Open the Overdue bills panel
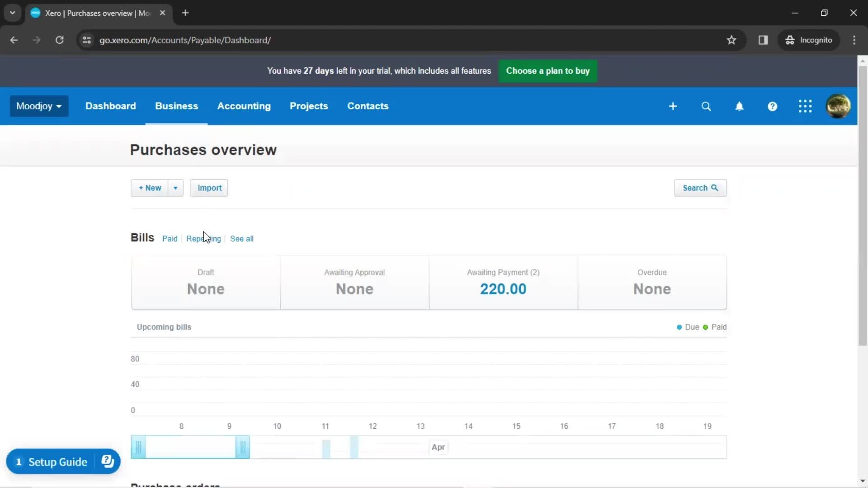Screen dimensions: 868x488 click(x=652, y=283)
